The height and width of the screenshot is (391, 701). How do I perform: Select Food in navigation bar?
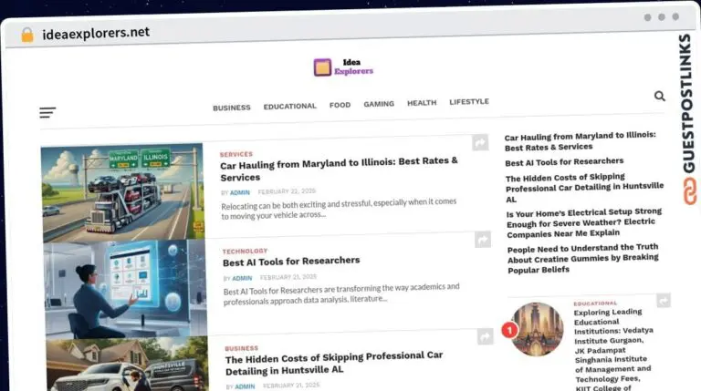pos(340,105)
